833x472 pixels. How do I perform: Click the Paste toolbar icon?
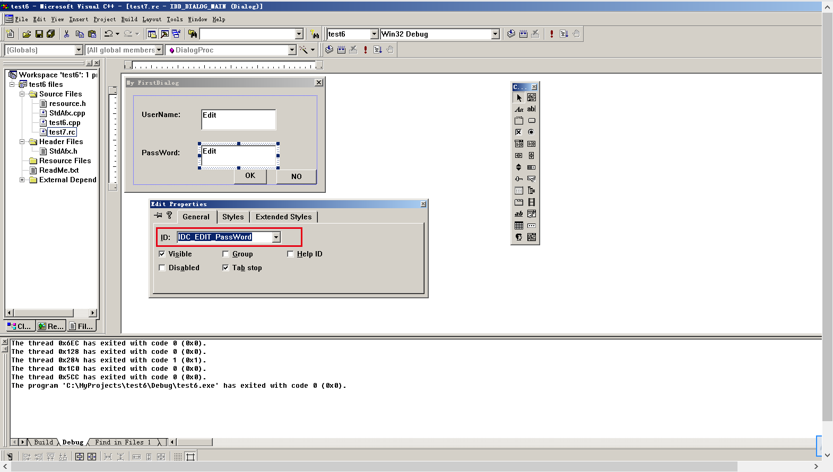point(92,34)
